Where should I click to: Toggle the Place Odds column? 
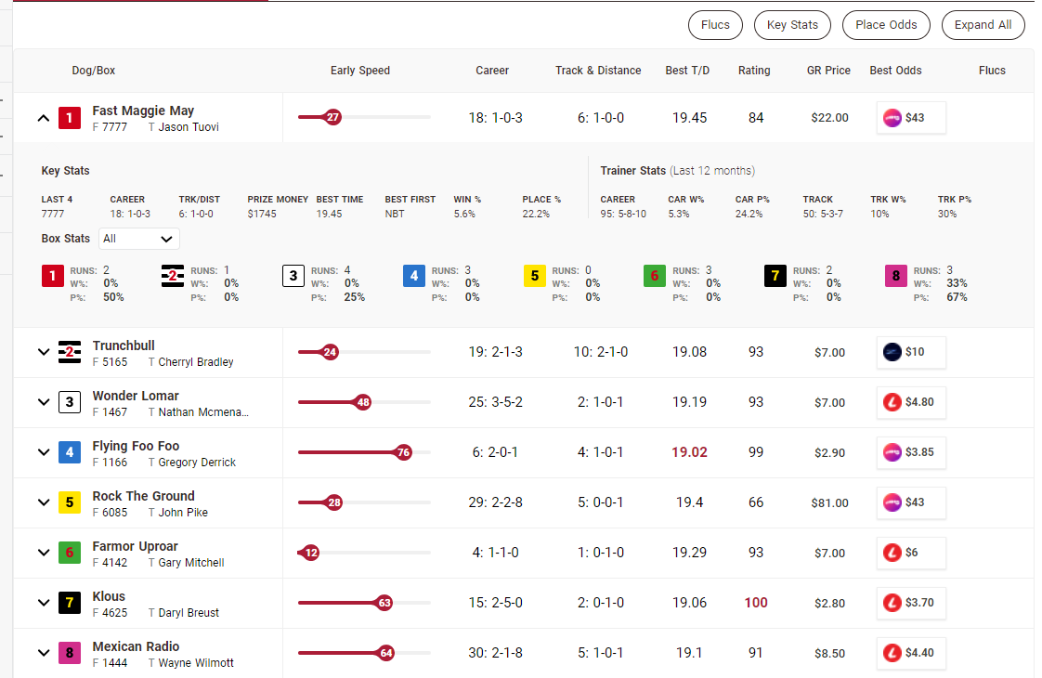coord(885,25)
